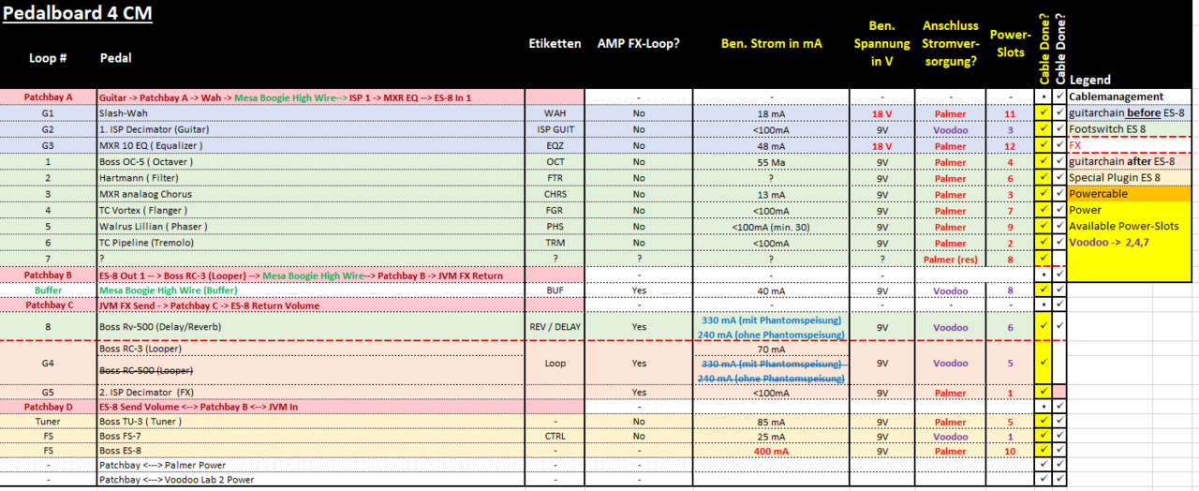Toggle white Cable Done check in Boss TU-3 row
Viewport: 1199px width, 491px height.
pos(1058,422)
